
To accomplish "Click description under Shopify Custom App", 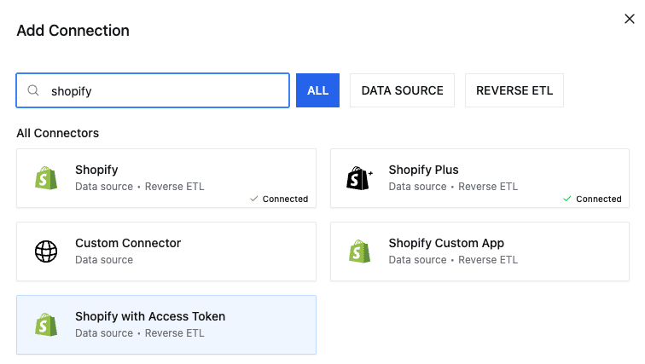I will (453, 260).
